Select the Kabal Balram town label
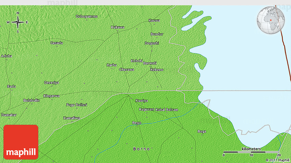Screen dimensions: 291x163 click(x=167, y=110)
